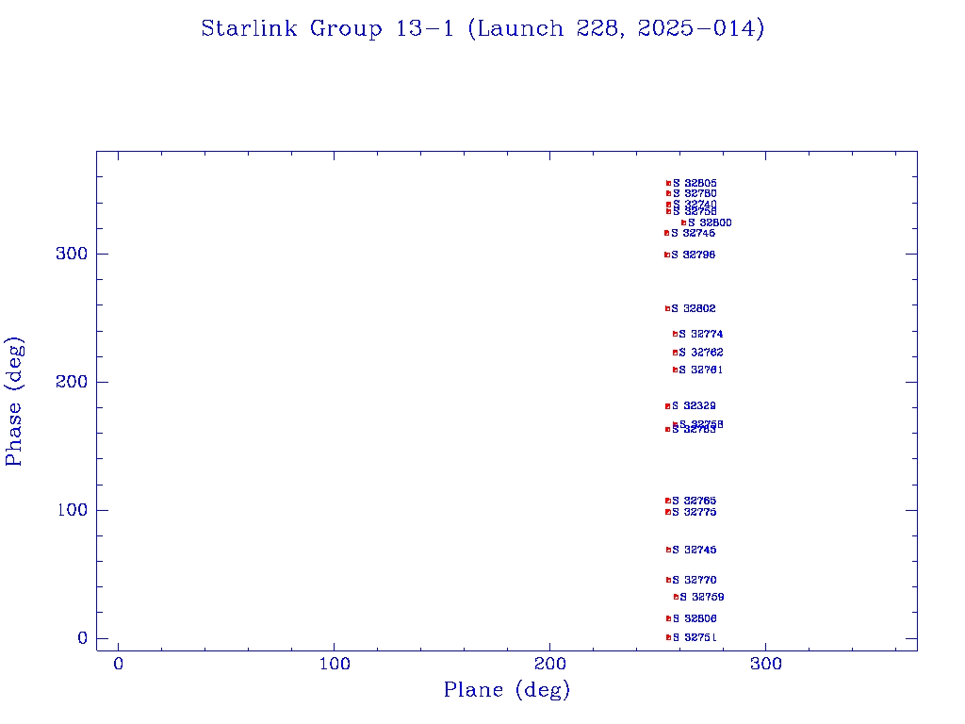Viewport: 965px width, 724px height.
Task: Click the 0 tick label on Plane axis
Action: pos(118,664)
